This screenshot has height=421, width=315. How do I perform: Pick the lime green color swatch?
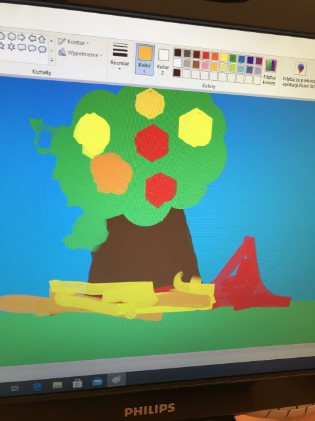232,68
